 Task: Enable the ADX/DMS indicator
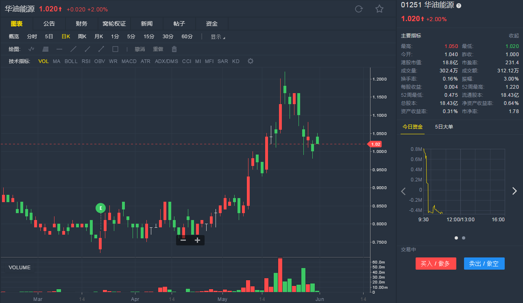coord(166,61)
